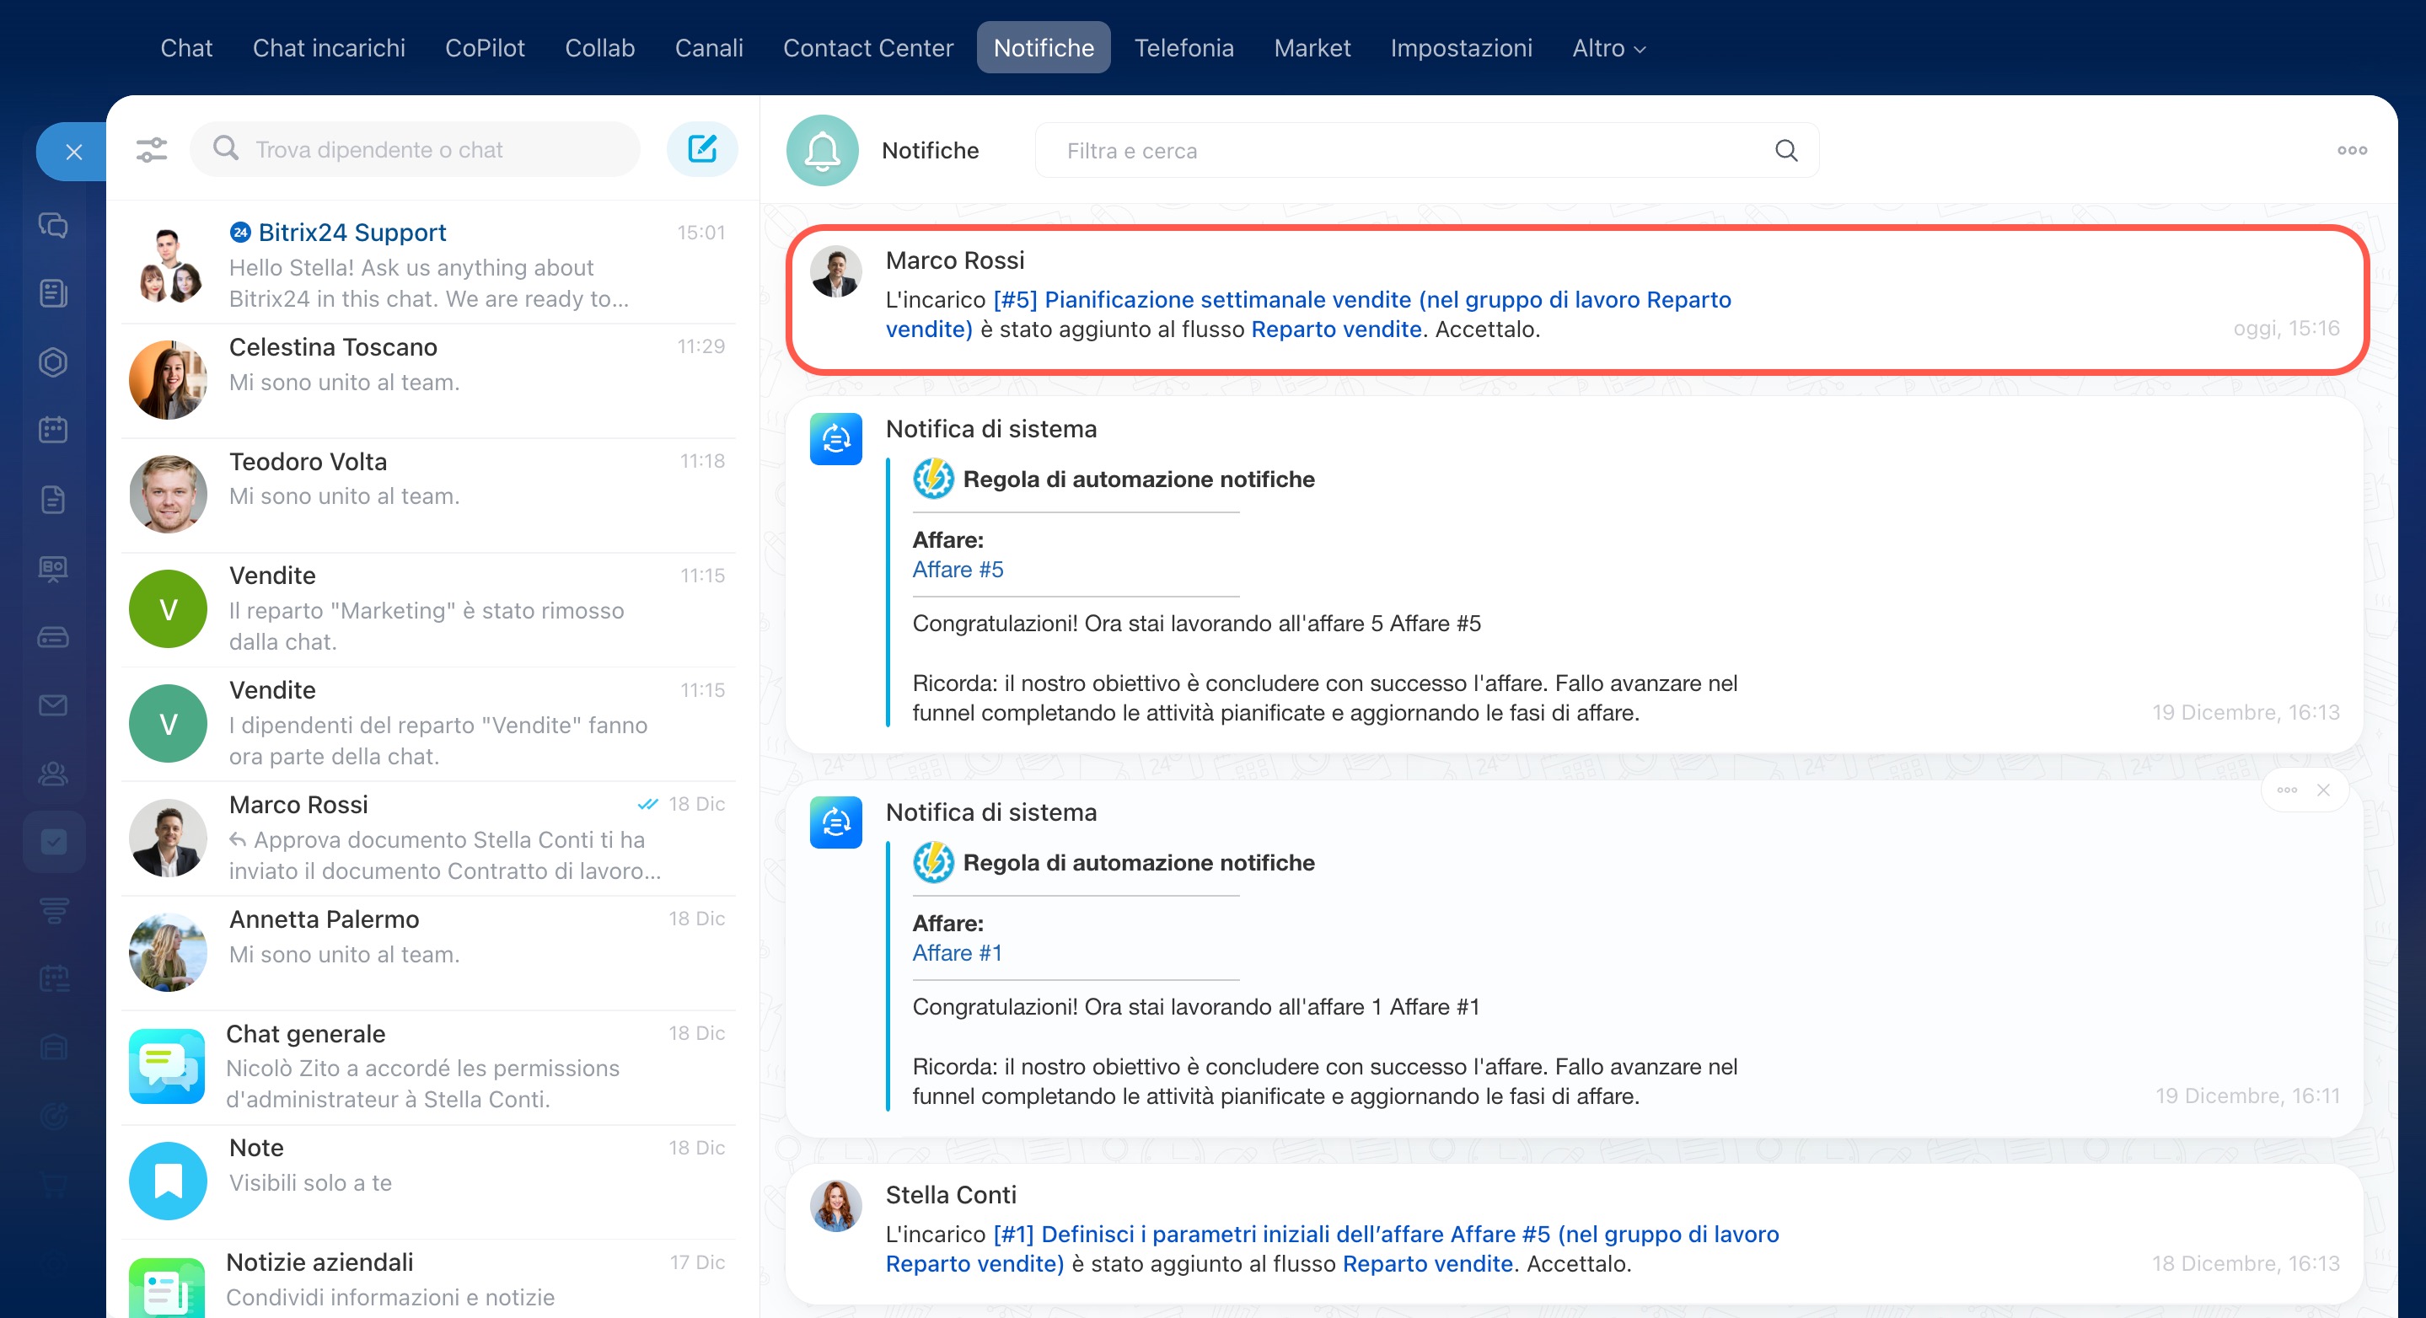Switch to the Telefonia tab
2426x1318 pixels.
click(x=1183, y=48)
